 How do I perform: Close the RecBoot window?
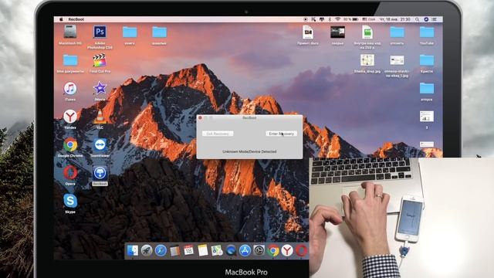click(x=200, y=118)
